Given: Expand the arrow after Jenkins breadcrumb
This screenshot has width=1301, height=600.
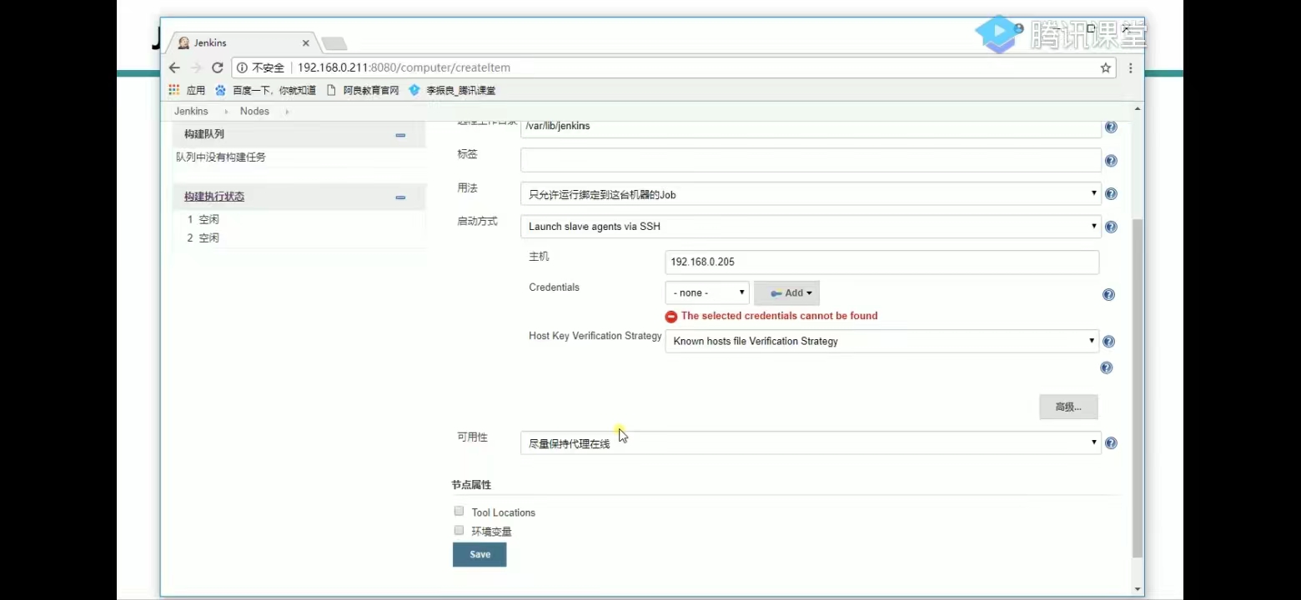Looking at the screenshot, I should pyautogui.click(x=226, y=112).
